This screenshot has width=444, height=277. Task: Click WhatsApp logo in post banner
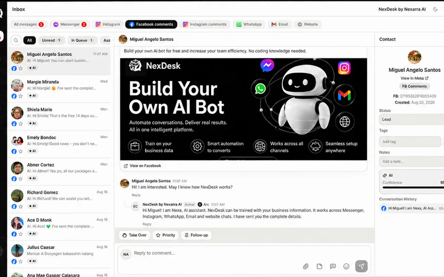pyautogui.click(x=260, y=89)
